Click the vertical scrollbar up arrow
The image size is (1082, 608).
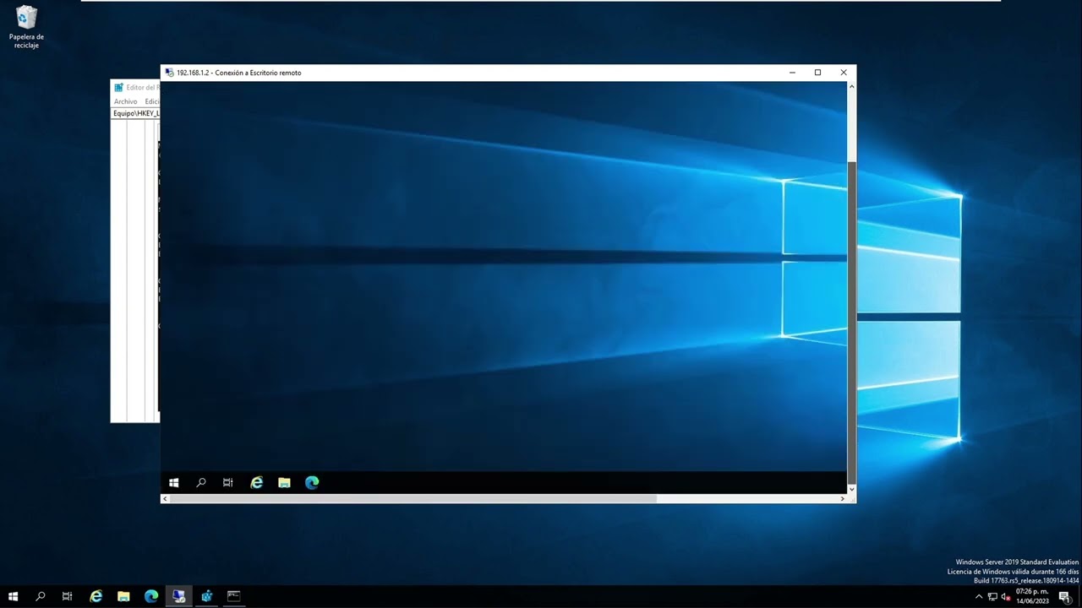(851, 85)
